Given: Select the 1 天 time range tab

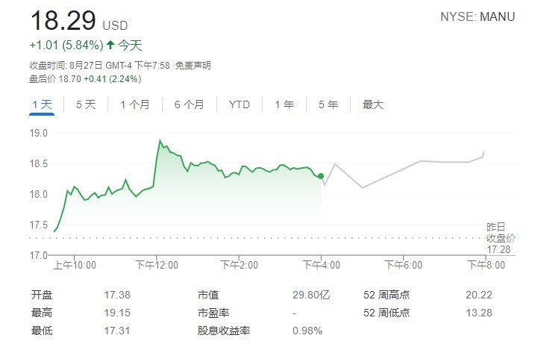Looking at the screenshot, I should coord(42,104).
